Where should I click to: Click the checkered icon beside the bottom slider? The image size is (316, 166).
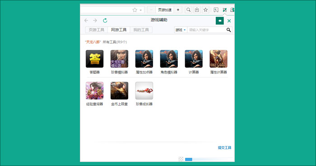[181, 159]
